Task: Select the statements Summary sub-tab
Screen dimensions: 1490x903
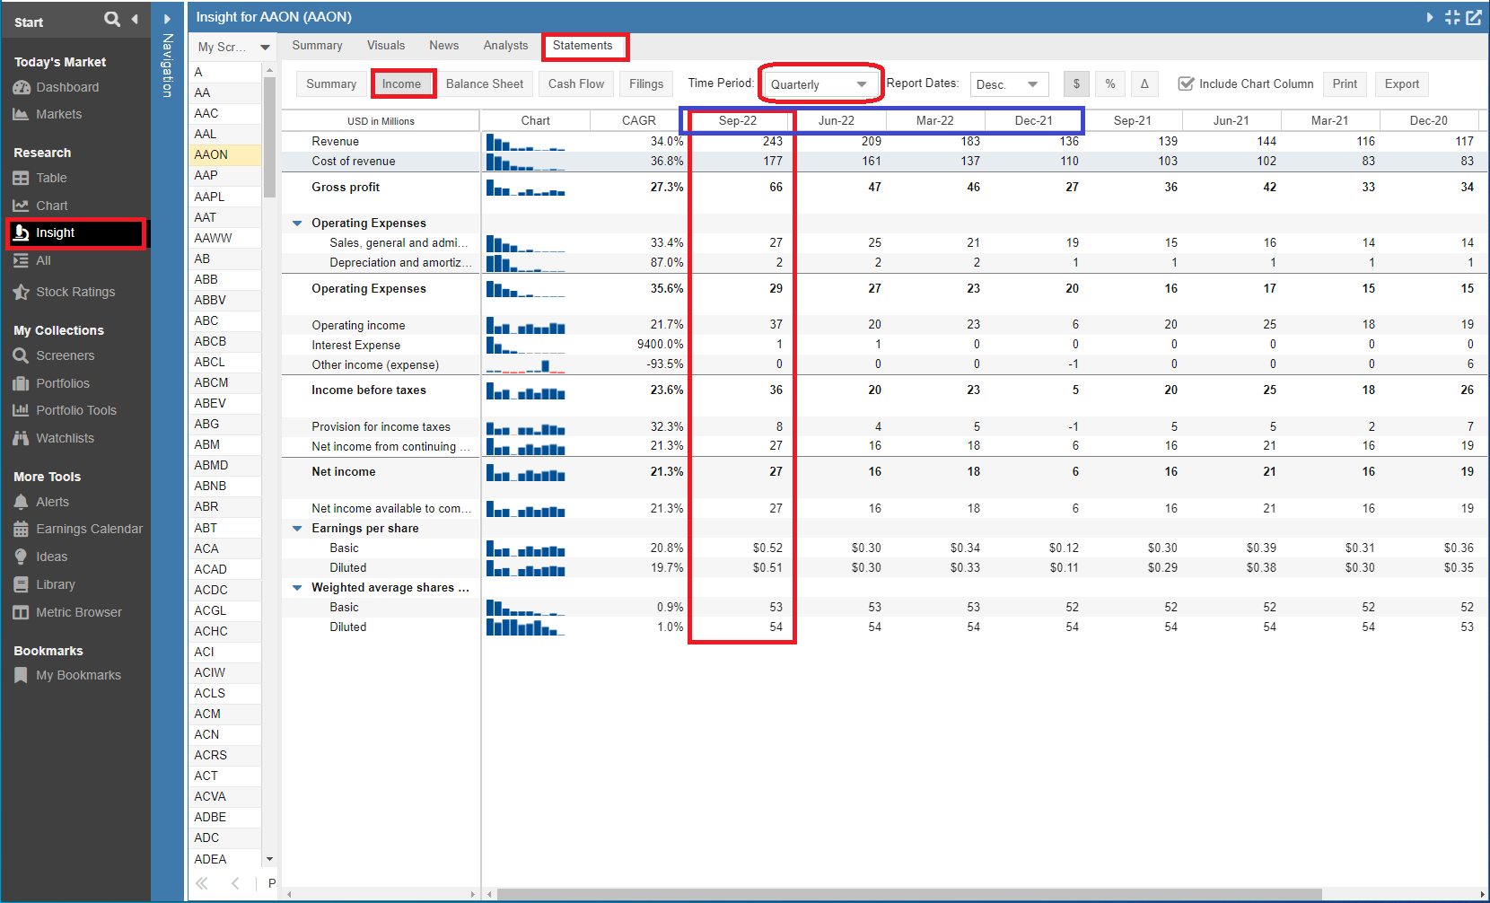Action: point(331,83)
